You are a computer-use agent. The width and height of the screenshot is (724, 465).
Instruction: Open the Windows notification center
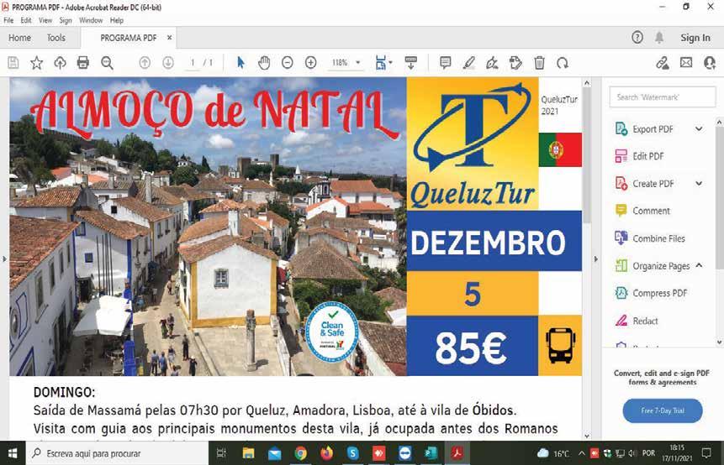tap(706, 453)
